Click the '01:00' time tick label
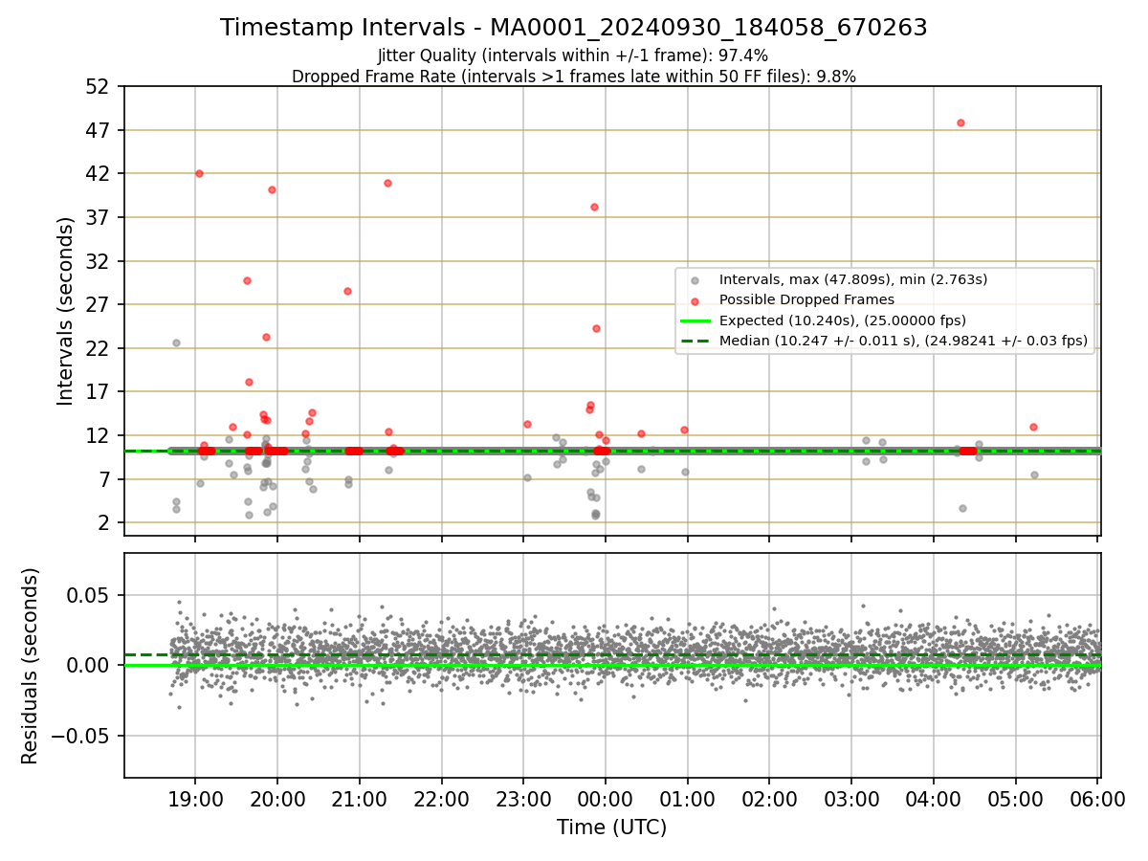 pos(688,799)
